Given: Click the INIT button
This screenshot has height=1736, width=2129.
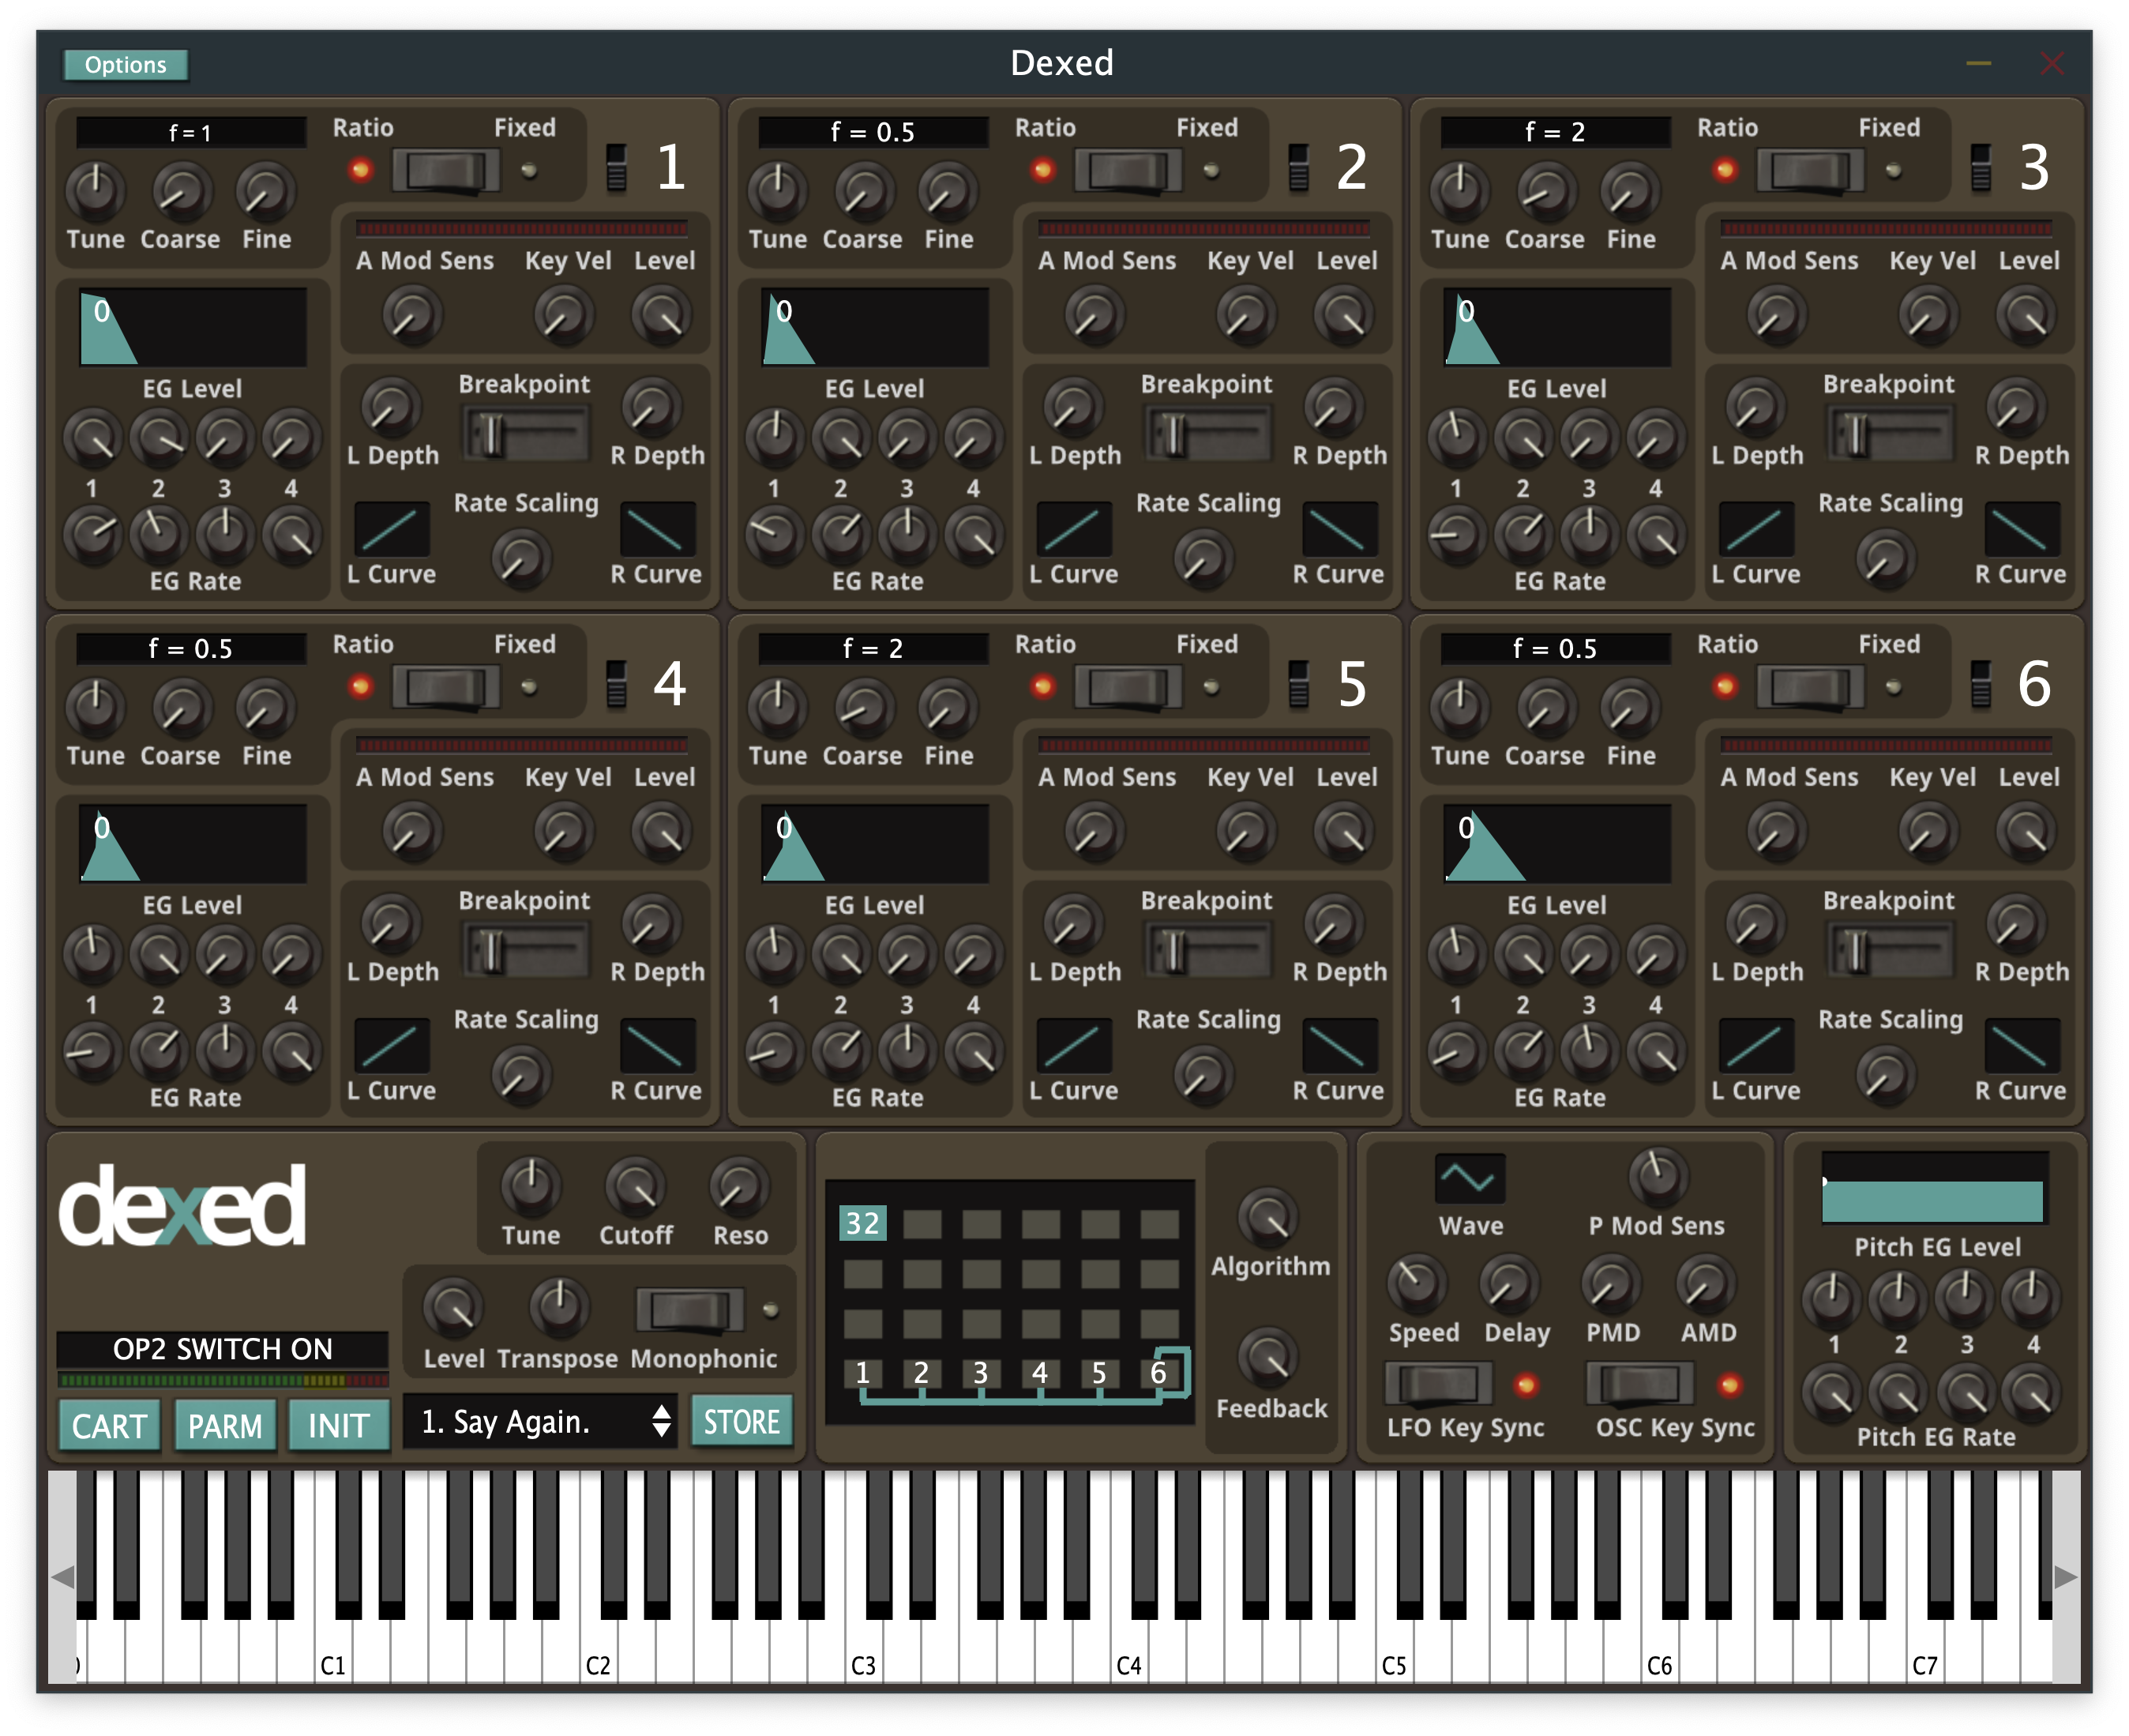Looking at the screenshot, I should pyautogui.click(x=338, y=1425).
